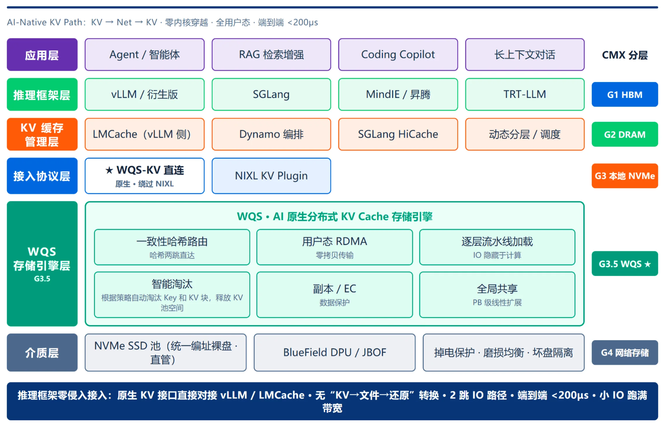Click the plain SGLang box
Viewport: 665px width, 429px height.
(271, 94)
